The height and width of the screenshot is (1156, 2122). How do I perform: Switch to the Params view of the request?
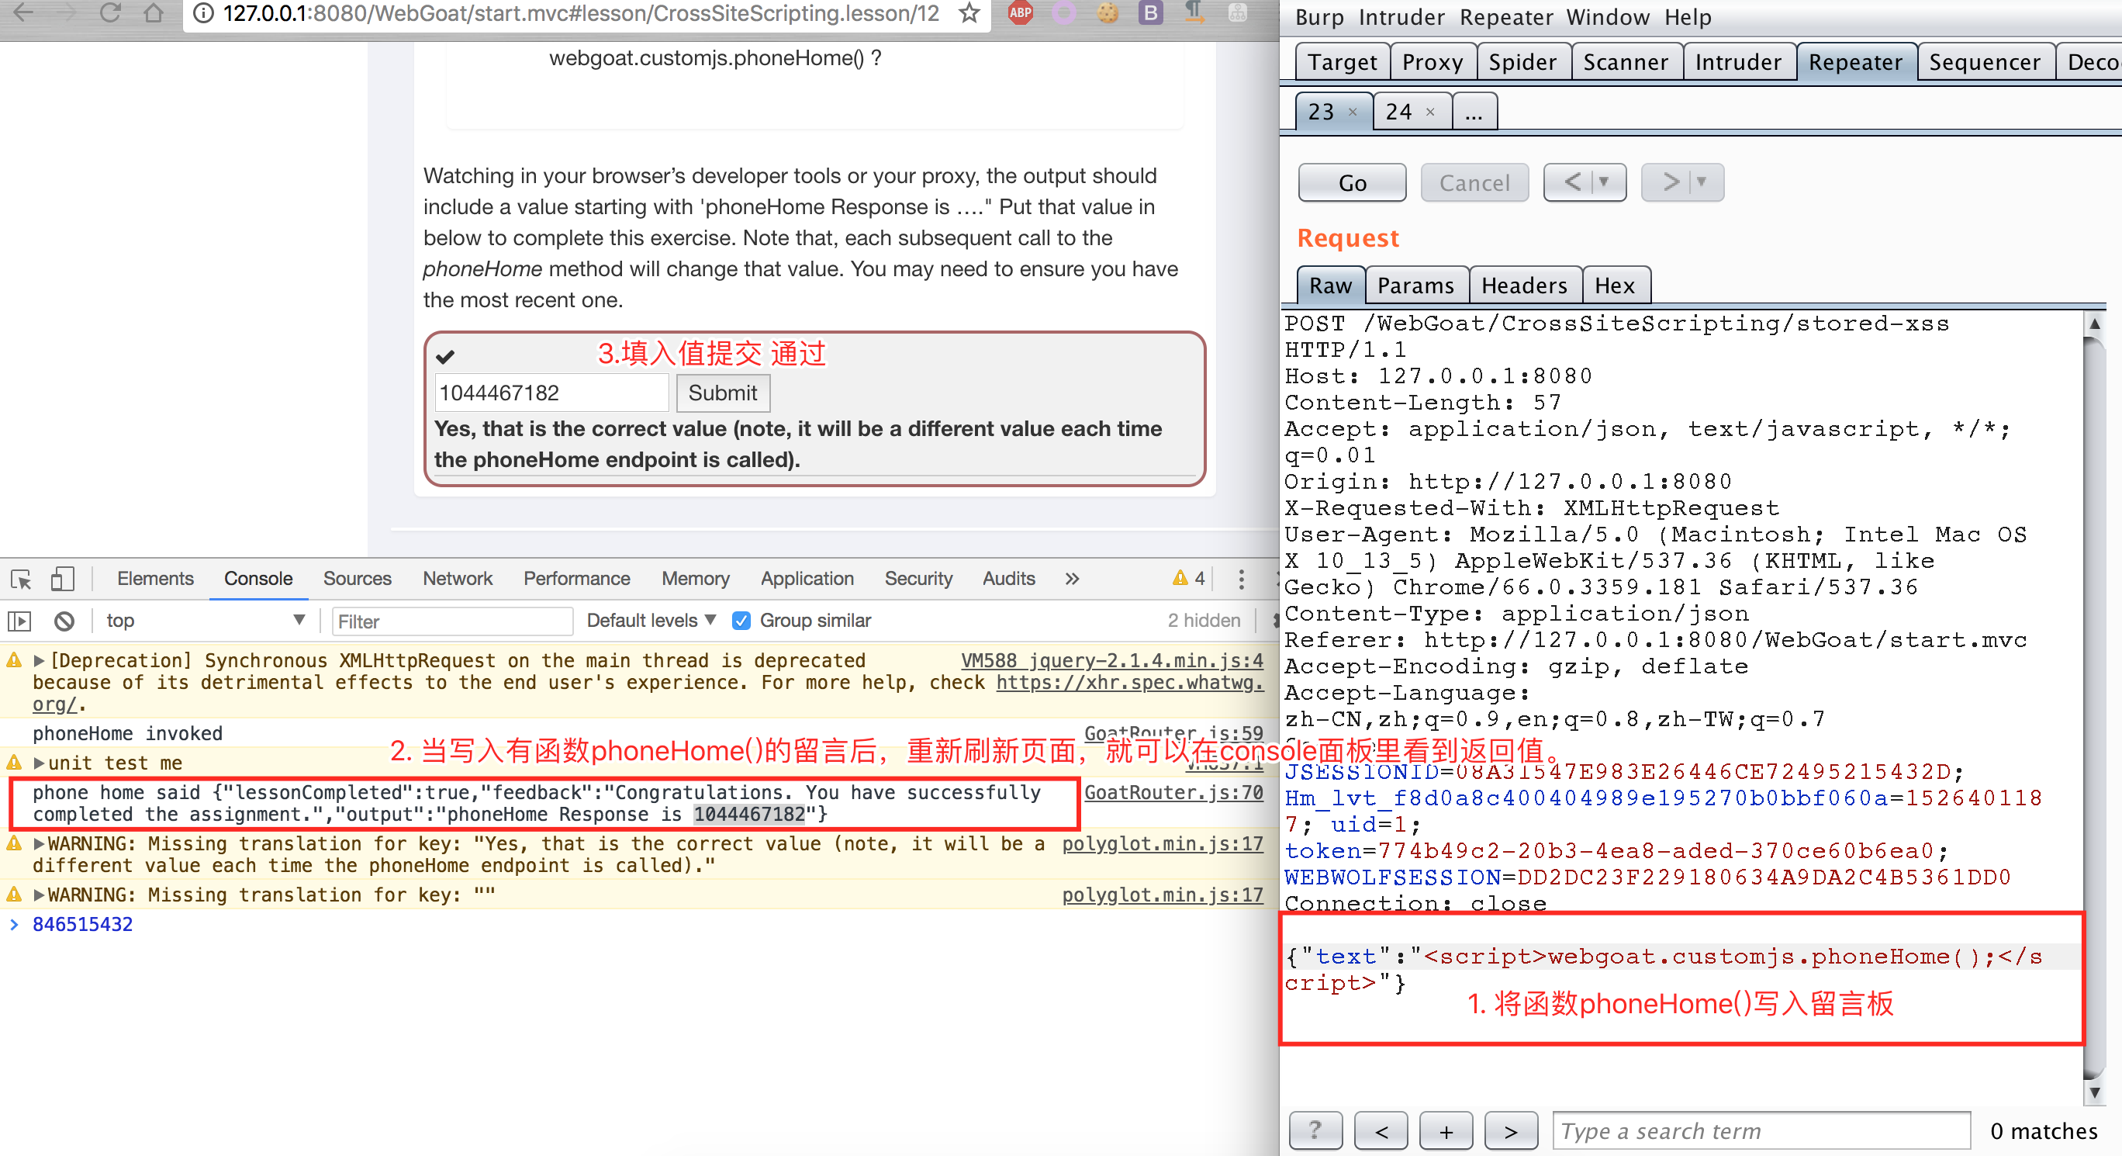(1415, 285)
